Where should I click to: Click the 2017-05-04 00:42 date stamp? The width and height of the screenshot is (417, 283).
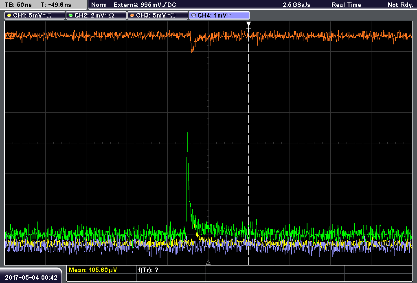tap(31, 278)
